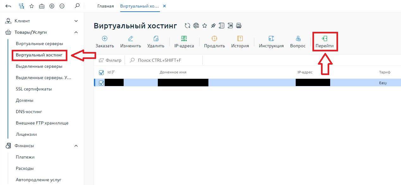The image size is (401, 185).
Task: Select the Виртуальный хо… tab
Action: 139,6
